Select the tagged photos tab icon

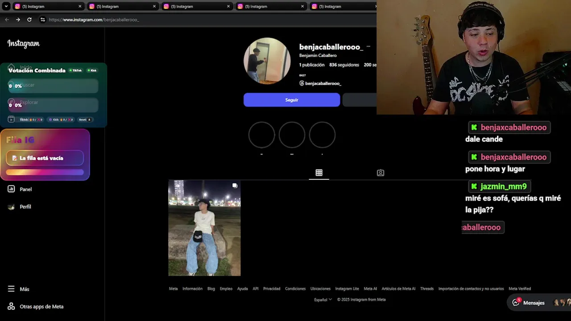381,173
